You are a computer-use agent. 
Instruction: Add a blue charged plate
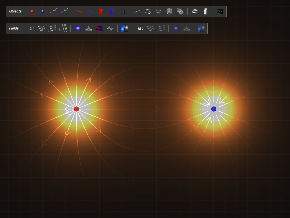[112, 11]
